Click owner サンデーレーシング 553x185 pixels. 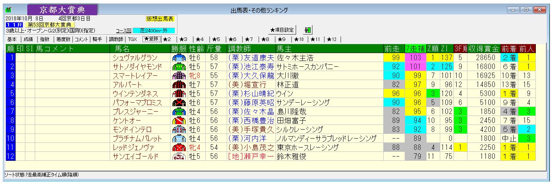click(302, 103)
